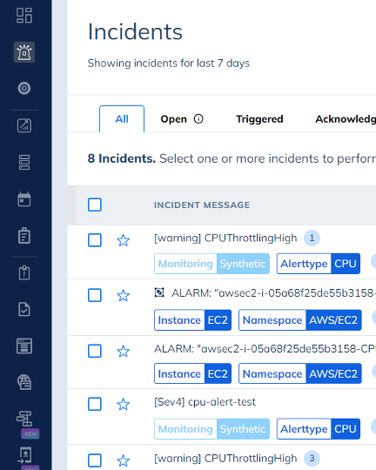Image resolution: width=376 pixels, height=470 pixels.
Task: Click the INCIDENT MESSAGE column header
Action: (202, 205)
